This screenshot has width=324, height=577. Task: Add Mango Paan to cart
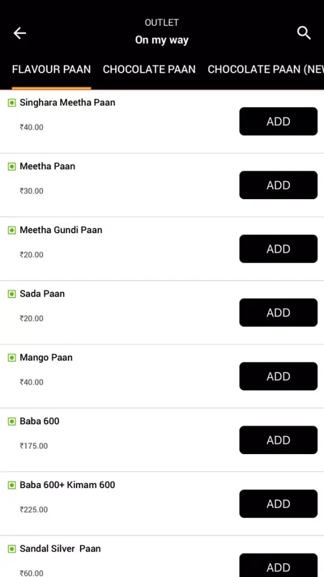pyautogui.click(x=279, y=376)
